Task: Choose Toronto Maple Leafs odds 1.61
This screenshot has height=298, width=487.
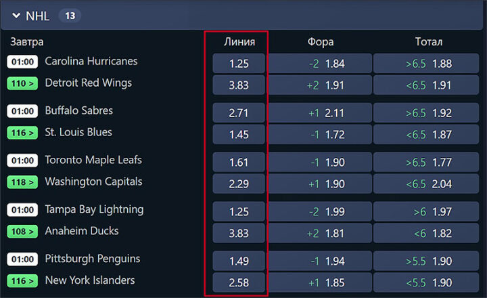Action: point(239,163)
